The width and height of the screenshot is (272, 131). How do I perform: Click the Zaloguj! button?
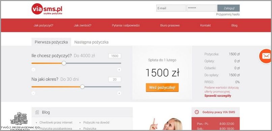[x=228, y=8]
